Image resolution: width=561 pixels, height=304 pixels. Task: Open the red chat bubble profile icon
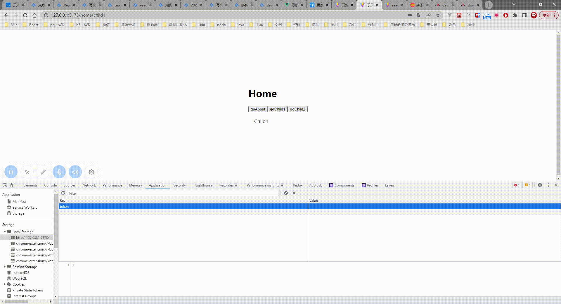coord(534,15)
